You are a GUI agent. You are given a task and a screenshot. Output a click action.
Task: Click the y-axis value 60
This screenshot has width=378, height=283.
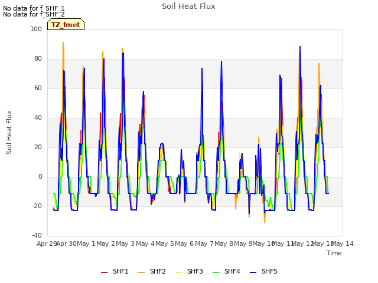(38, 88)
